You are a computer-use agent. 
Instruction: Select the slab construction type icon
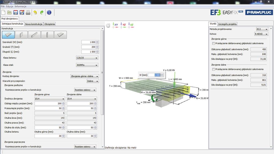(8, 35)
